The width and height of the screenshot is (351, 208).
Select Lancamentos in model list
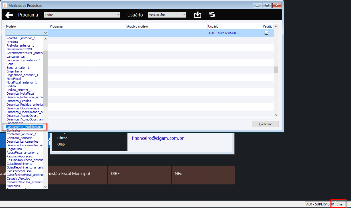coord(15,57)
